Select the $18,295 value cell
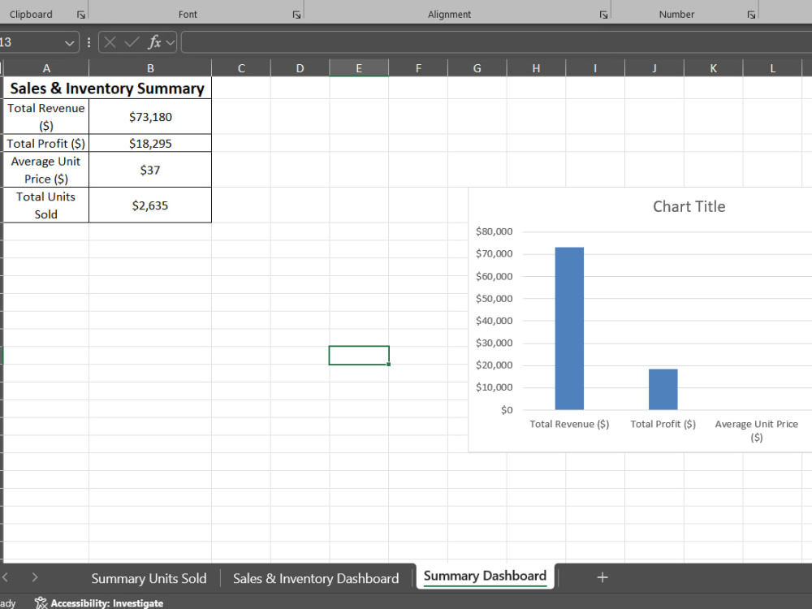This screenshot has width=812, height=609. click(x=150, y=144)
